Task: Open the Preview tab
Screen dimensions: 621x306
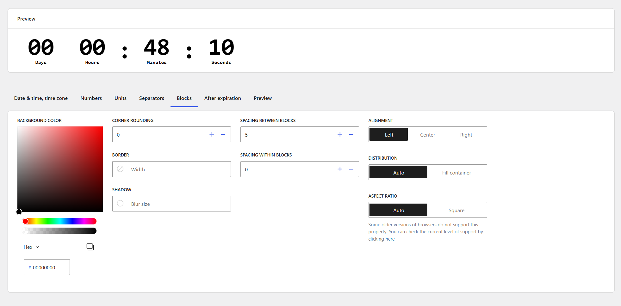Action: 263,98
